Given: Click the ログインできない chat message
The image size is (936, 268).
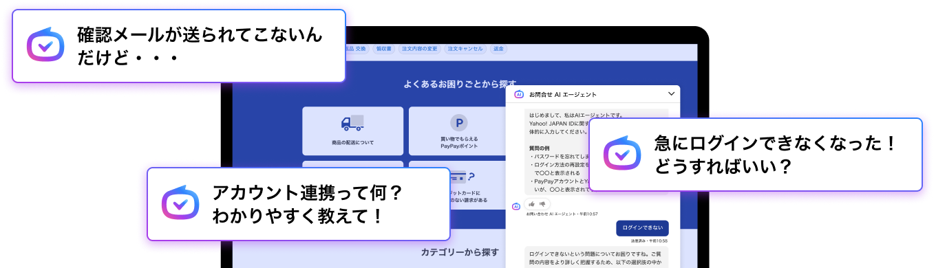Looking at the screenshot, I should [x=642, y=227].
